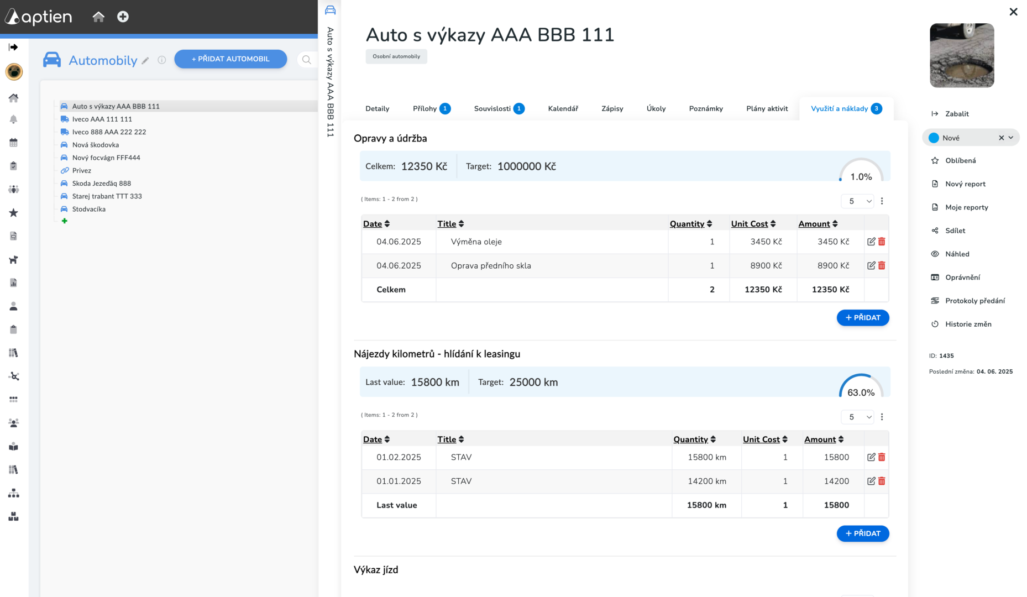This screenshot has height=597, width=1027.
Task: Open Moje reporty
Action: (x=960, y=207)
